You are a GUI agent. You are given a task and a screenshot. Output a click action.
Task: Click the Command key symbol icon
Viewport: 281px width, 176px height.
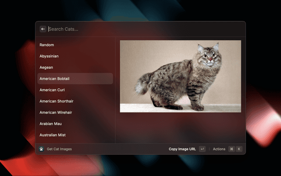click(231, 149)
